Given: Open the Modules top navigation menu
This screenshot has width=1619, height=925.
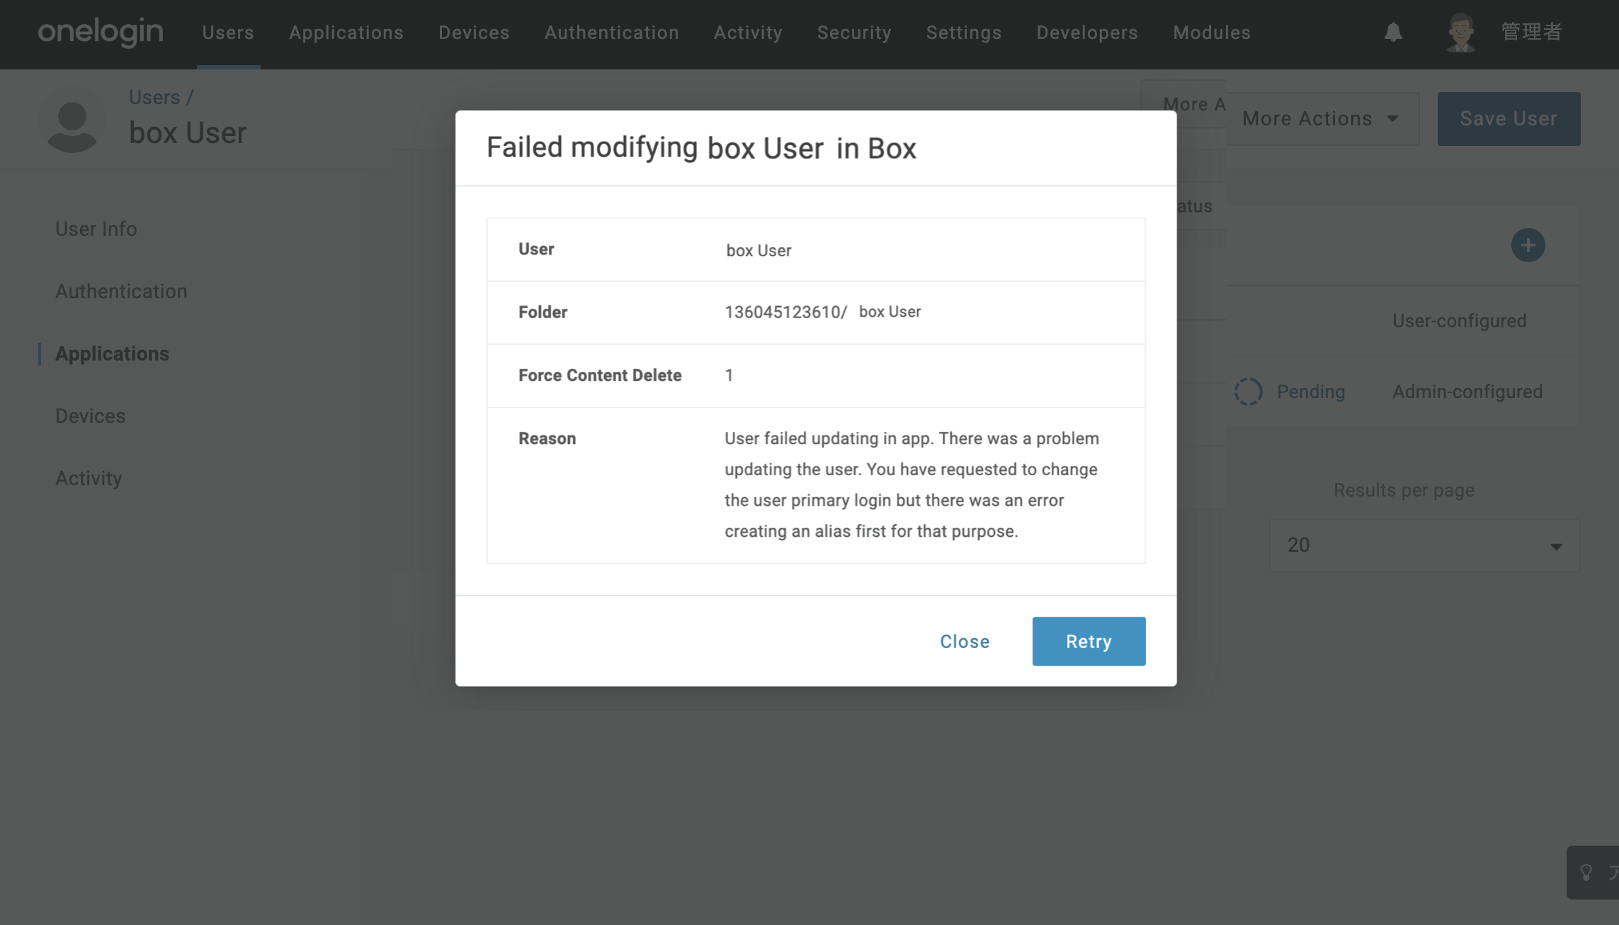Looking at the screenshot, I should (x=1212, y=33).
